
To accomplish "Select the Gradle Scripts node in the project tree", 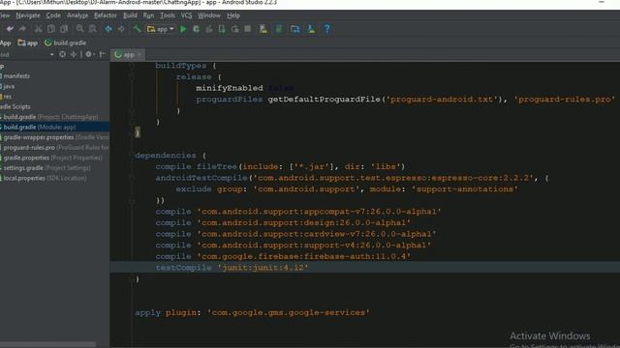I will [15, 106].
